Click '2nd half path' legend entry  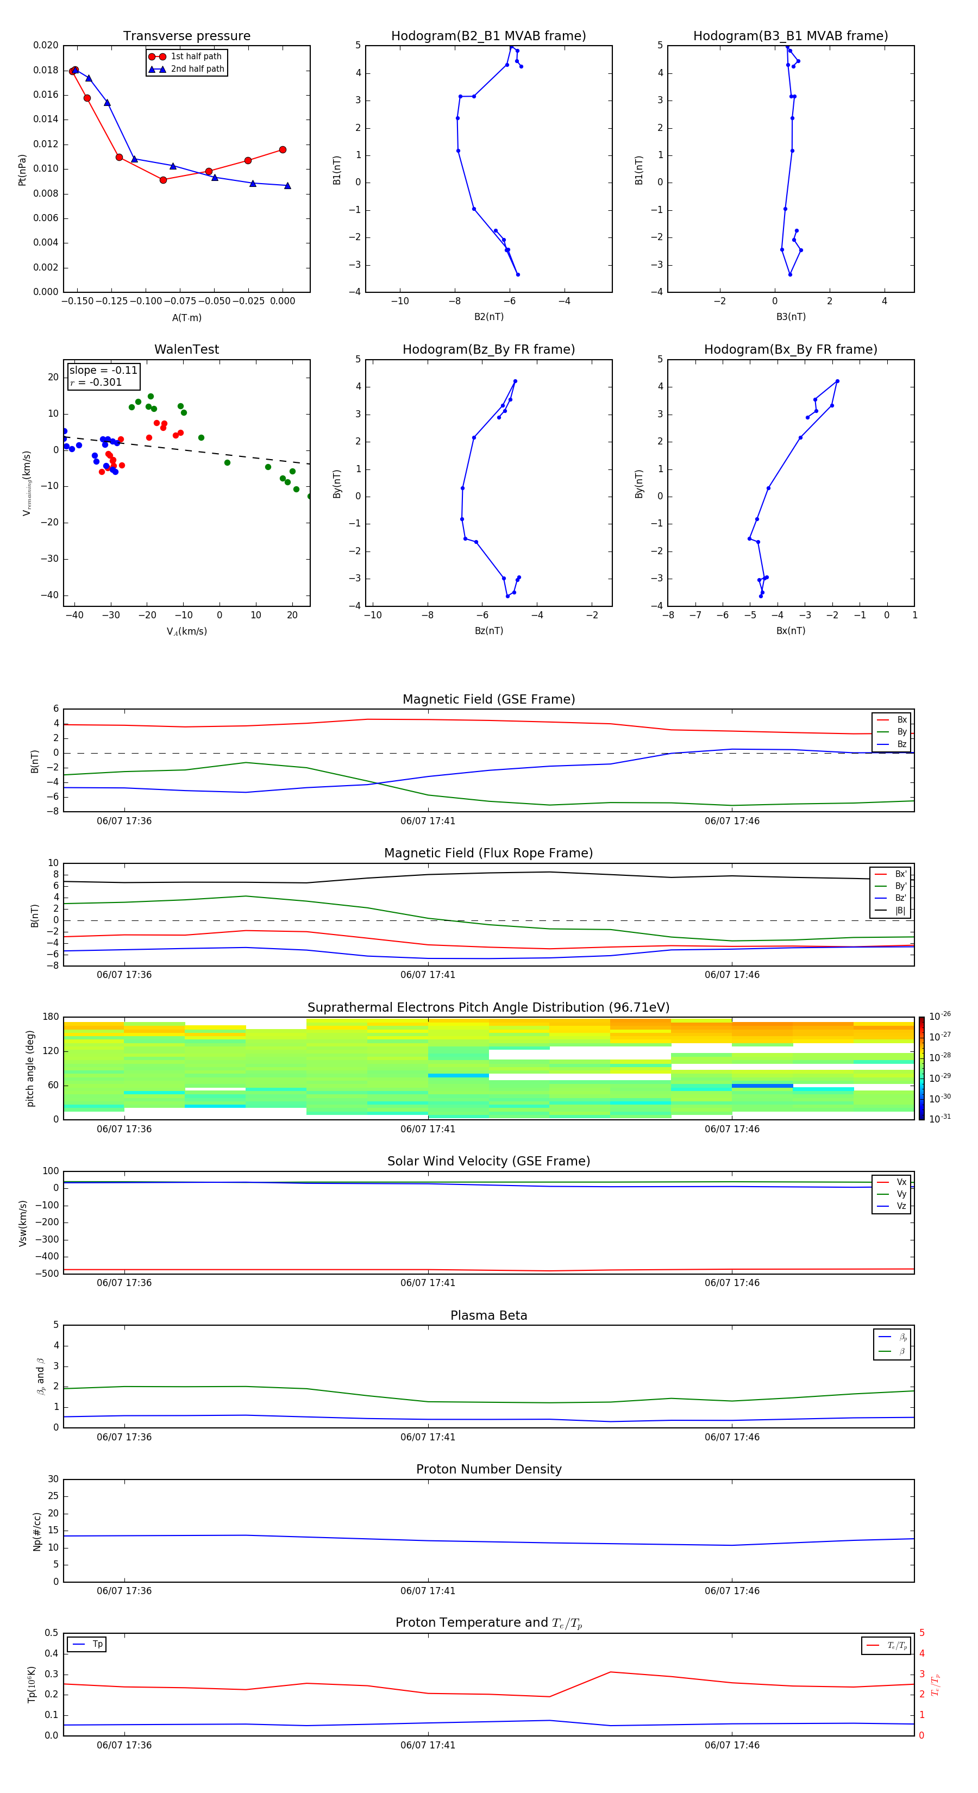click(186, 69)
